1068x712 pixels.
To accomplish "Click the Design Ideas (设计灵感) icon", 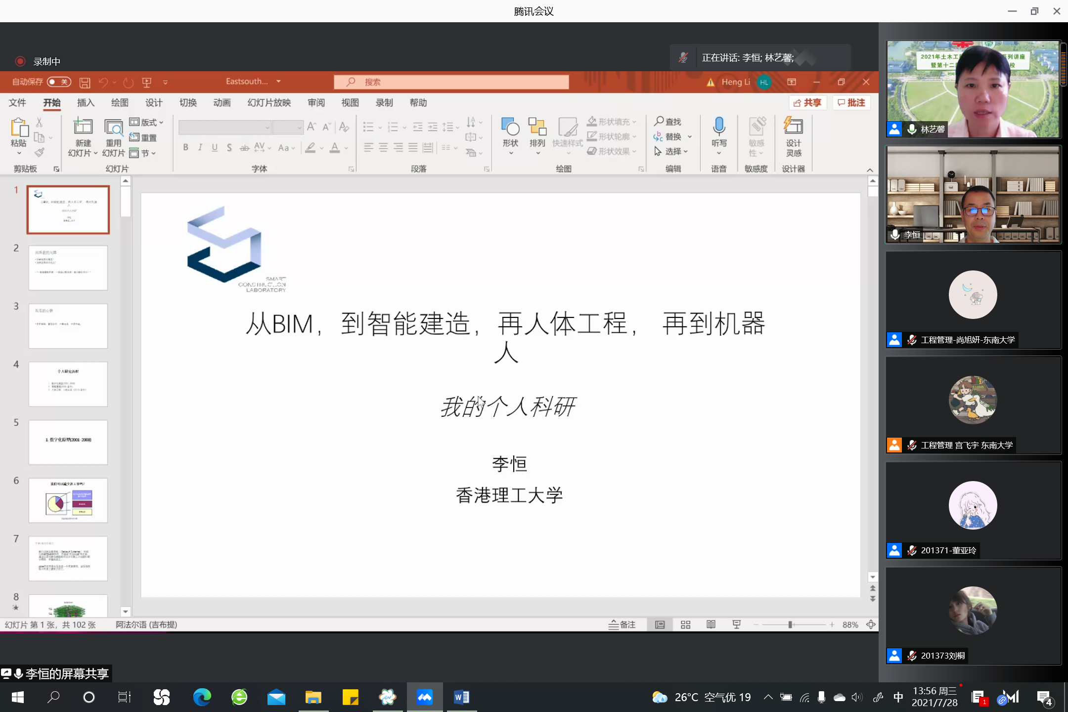I will tap(793, 127).
